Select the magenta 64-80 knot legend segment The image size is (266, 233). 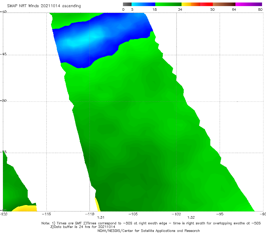[249, 4]
